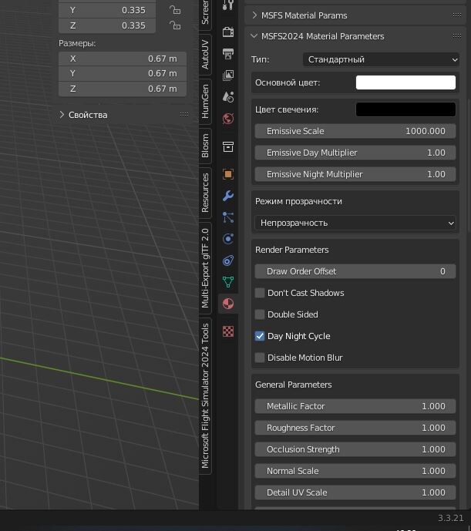Viewport: 471px width, 531px height.
Task: Click Размеры X 0.67 m field
Action: click(x=123, y=59)
